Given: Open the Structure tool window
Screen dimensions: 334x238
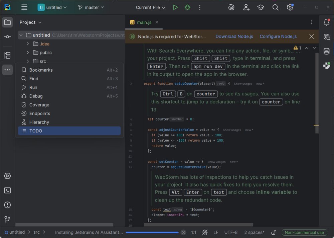Looking at the screenshot, I should [x=7, y=55].
